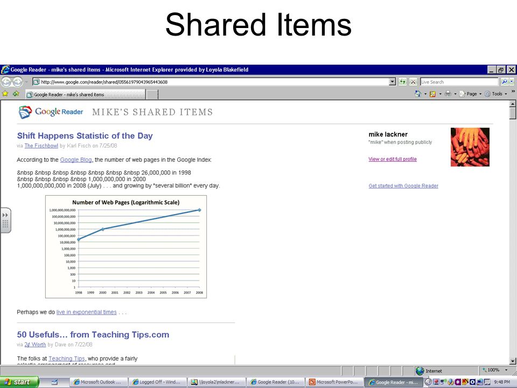Switch to \\loyola2\mlackner taskbar window
Image resolution: width=517 pixels, height=388 pixels.
216,382
